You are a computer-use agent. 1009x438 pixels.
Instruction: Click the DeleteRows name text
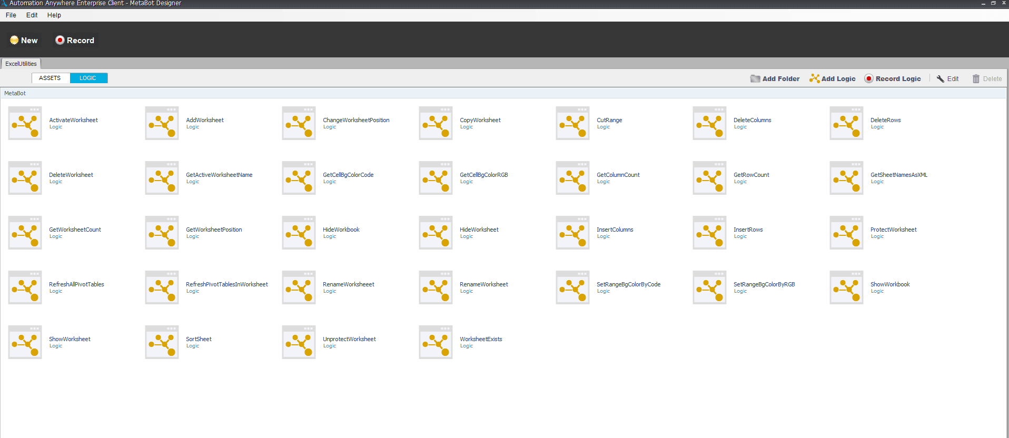point(886,120)
